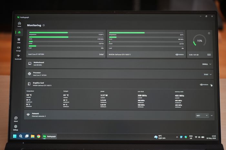Image resolution: width=226 pixels, height=150 pixels.
Task: Click the Network section title
Action: 36,114
